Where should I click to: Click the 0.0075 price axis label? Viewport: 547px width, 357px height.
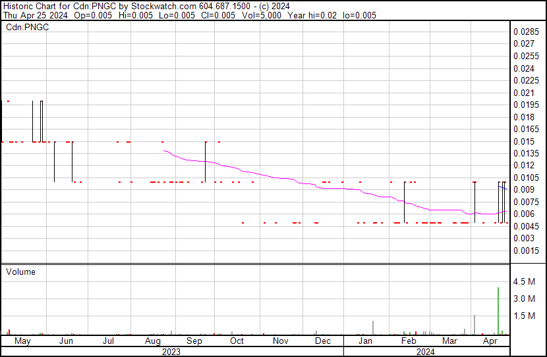pos(526,202)
